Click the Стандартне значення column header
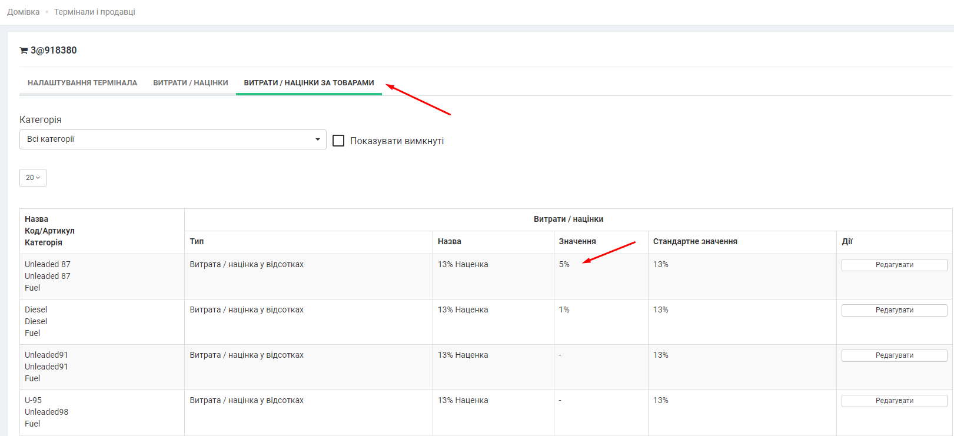The height and width of the screenshot is (436, 954). tap(695, 242)
